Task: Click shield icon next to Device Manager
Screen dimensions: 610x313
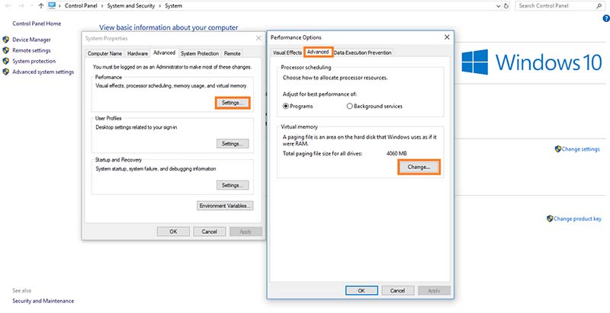Action: click(6, 40)
